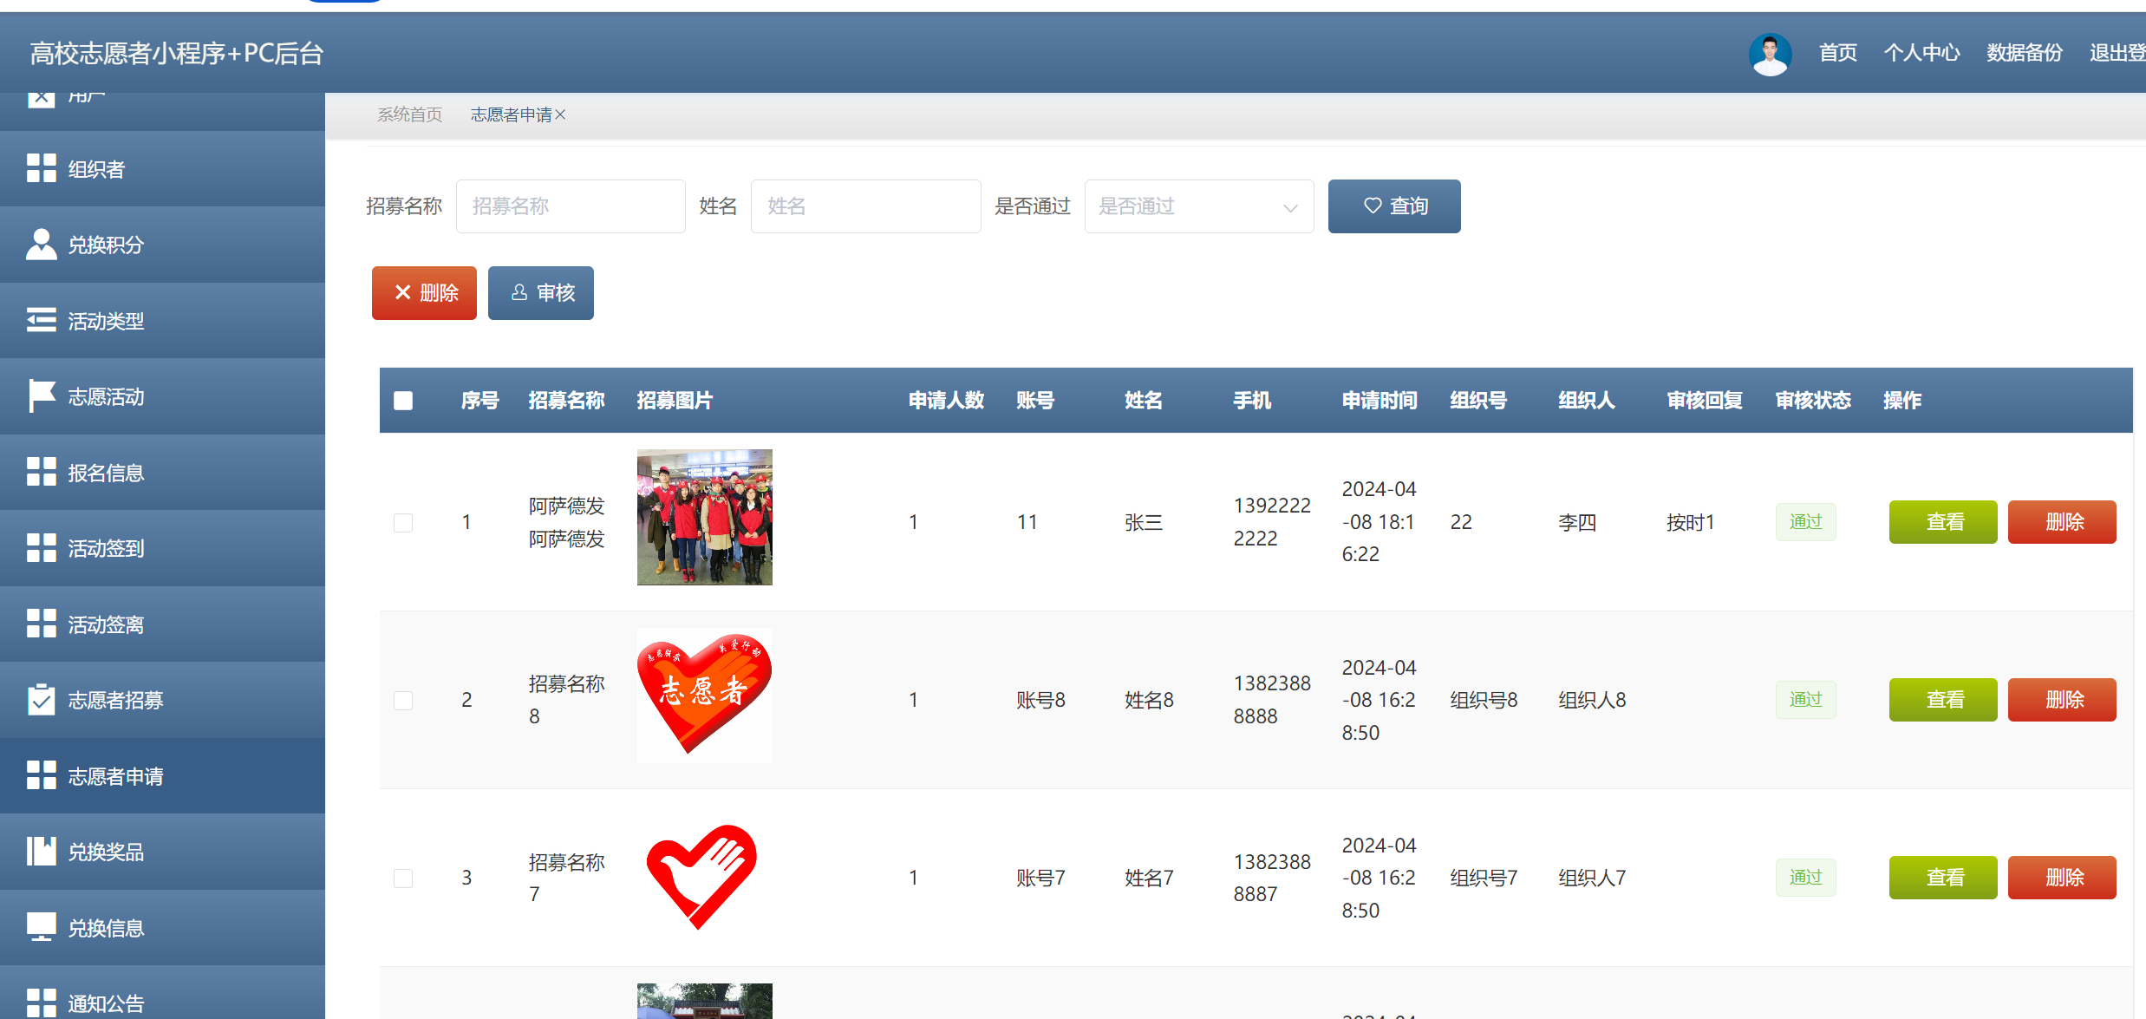Click the 通过 status tag for 张三

pyautogui.click(x=1806, y=522)
